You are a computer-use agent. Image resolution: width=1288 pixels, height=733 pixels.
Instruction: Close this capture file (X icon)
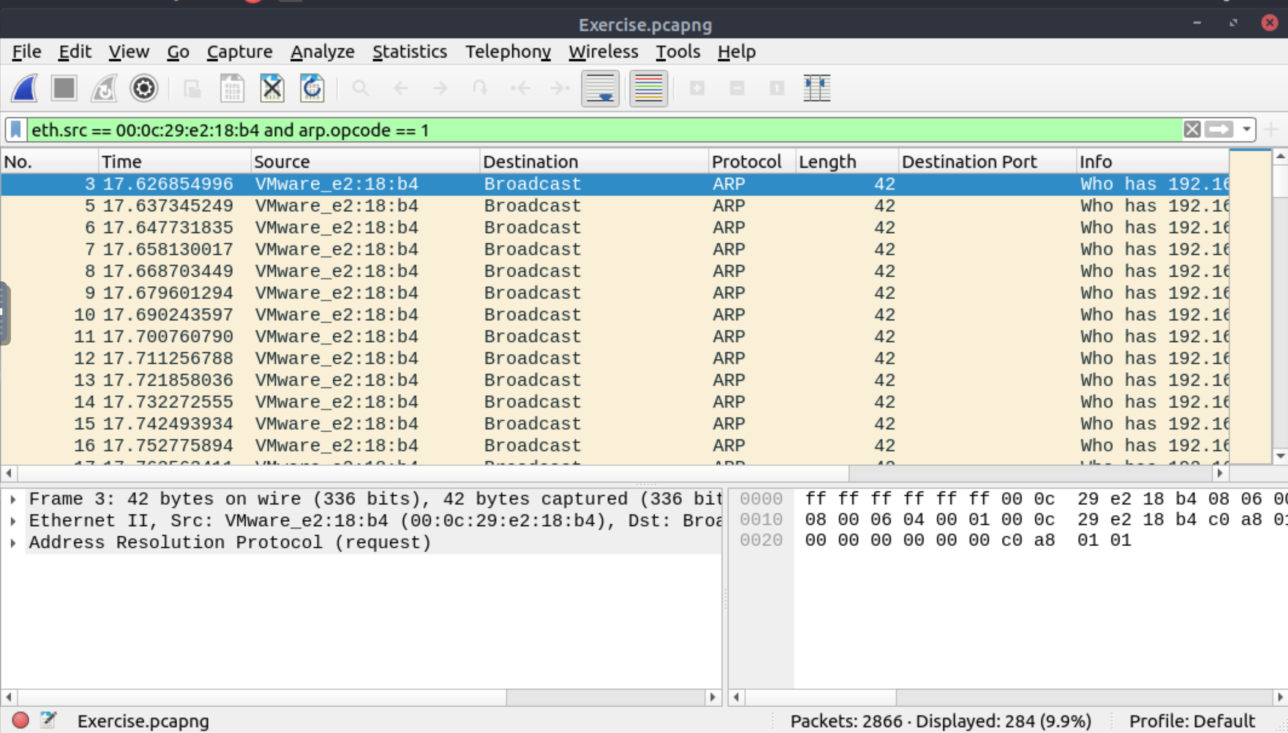point(272,89)
